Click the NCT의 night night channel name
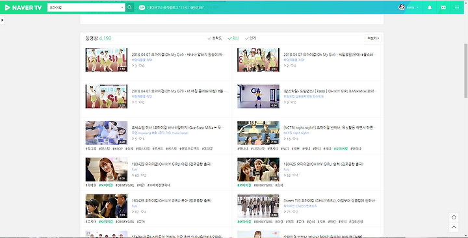The image size is (468, 238). [296, 133]
